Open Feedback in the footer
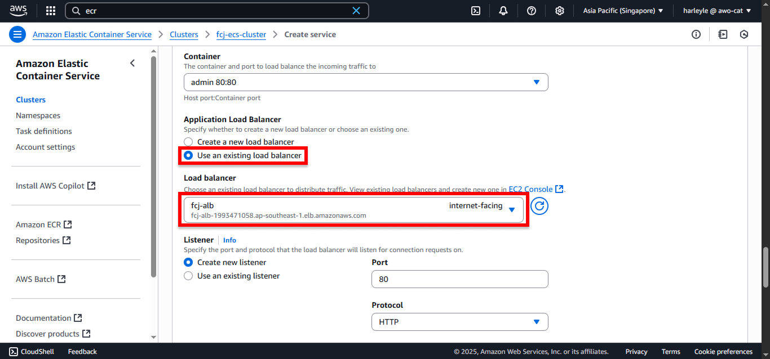Image resolution: width=770 pixels, height=359 pixels. point(82,351)
